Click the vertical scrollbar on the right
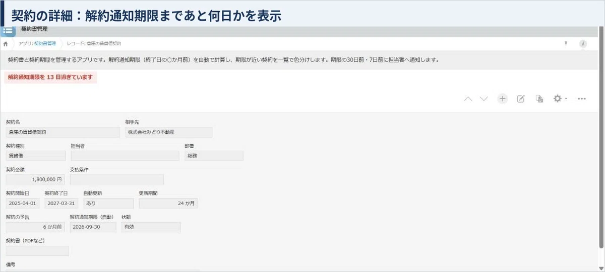Image resolution: width=605 pixels, height=272 pixels. 601,136
